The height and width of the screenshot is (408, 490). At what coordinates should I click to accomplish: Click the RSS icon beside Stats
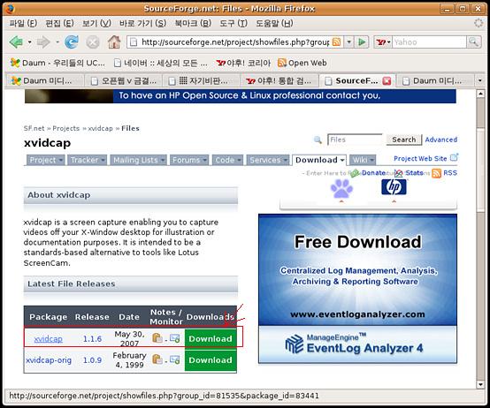tap(436, 173)
